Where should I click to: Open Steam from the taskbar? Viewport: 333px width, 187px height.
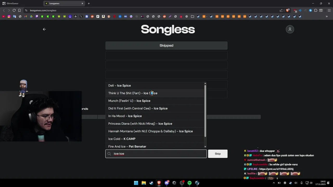[x=151, y=183]
